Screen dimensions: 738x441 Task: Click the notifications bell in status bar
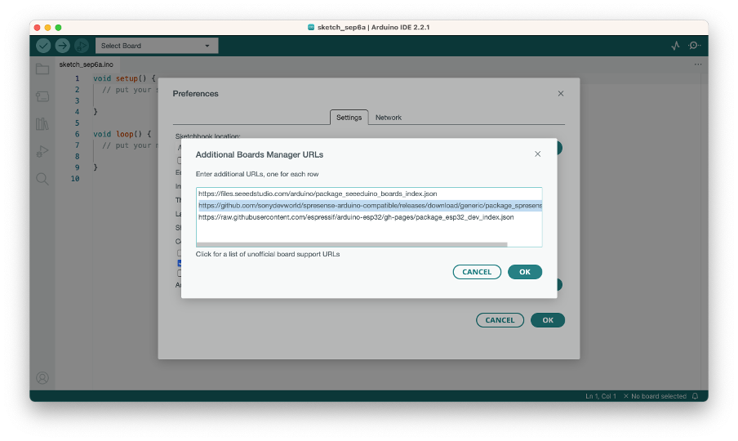pos(696,396)
